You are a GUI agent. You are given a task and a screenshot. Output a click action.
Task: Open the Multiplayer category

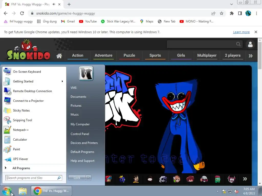tap(207, 55)
